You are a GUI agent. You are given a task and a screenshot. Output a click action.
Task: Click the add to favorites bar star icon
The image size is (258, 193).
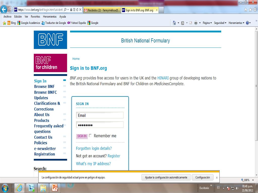tap(4, 23)
